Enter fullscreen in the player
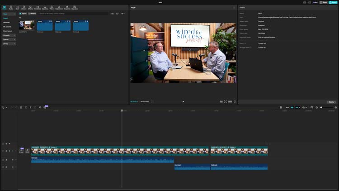The height and width of the screenshot is (191, 339). click(235, 101)
